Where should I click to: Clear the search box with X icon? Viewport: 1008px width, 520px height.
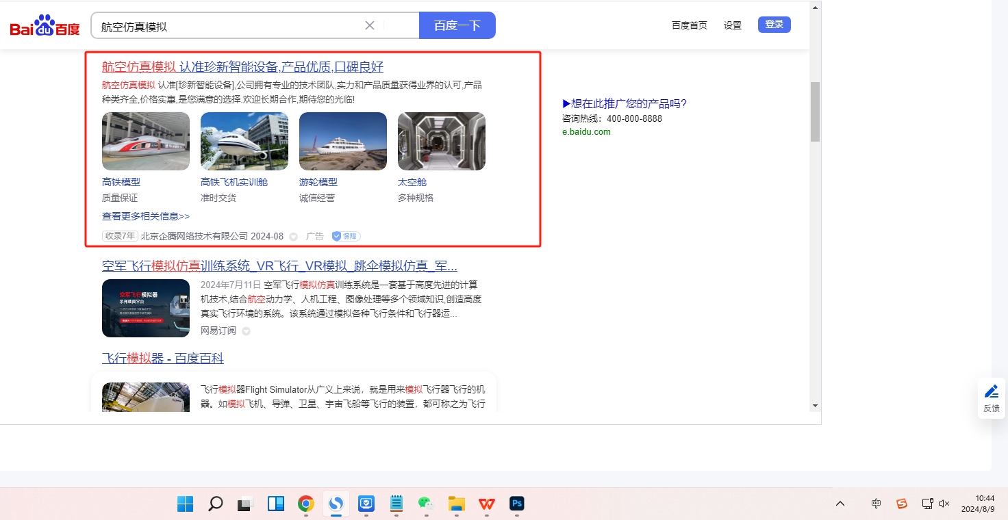pyautogui.click(x=370, y=25)
